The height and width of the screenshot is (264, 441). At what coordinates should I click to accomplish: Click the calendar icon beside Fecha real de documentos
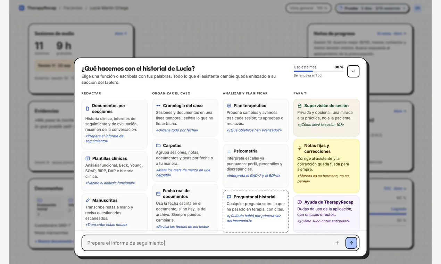(x=158, y=193)
